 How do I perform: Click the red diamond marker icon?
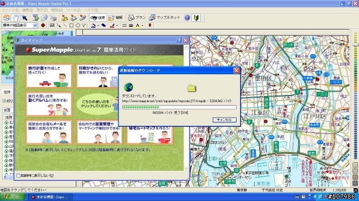tap(43, 25)
